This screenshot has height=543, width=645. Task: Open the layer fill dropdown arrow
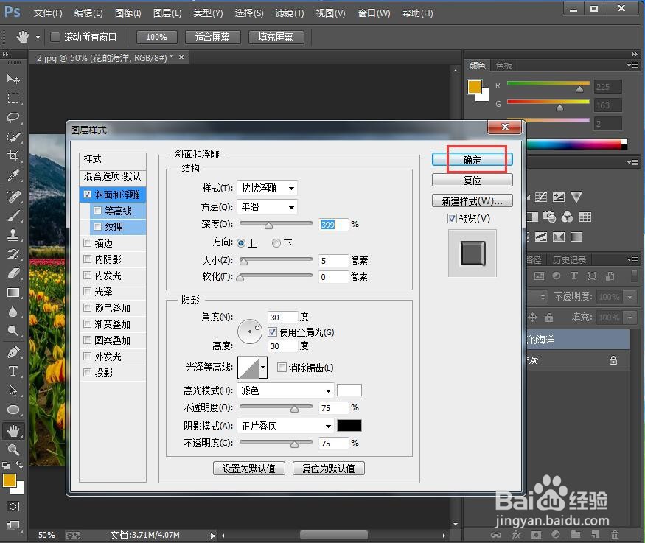tap(630, 318)
